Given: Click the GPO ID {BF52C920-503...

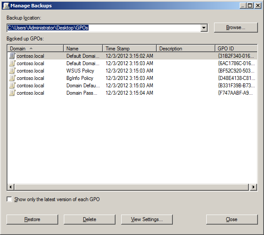Looking at the screenshot, I should click(236, 71).
